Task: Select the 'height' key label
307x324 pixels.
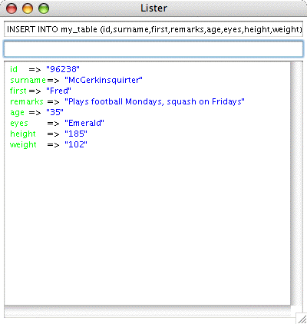Action: [23, 134]
